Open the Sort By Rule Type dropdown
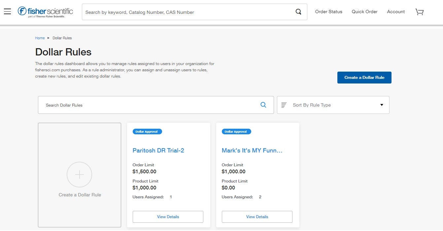Viewport: 443px width, 231px height. (x=333, y=105)
